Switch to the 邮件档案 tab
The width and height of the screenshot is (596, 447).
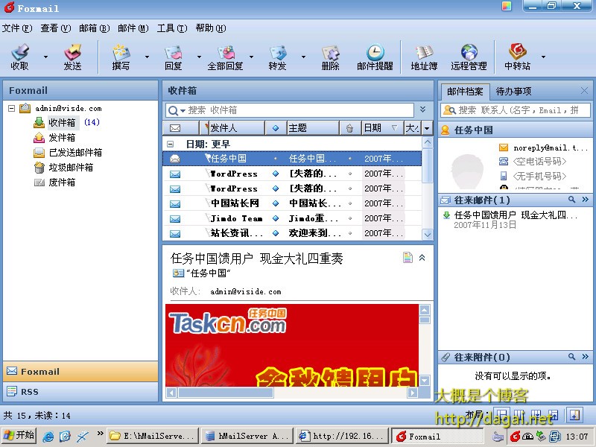[465, 91]
